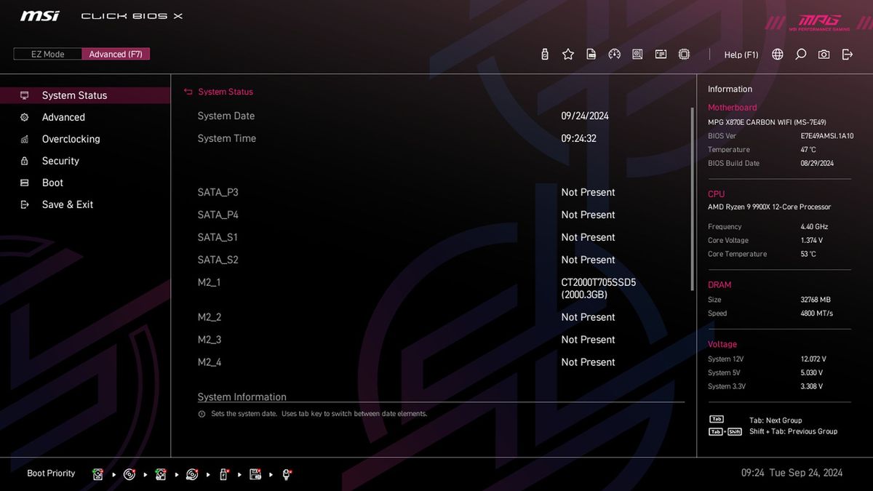
Task: Select first optical disc icon in Boot Priority
Action: click(129, 474)
